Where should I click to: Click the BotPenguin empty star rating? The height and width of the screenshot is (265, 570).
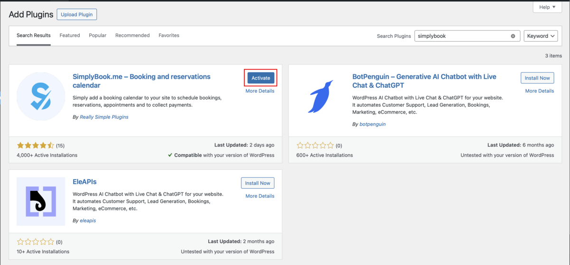(x=315, y=146)
